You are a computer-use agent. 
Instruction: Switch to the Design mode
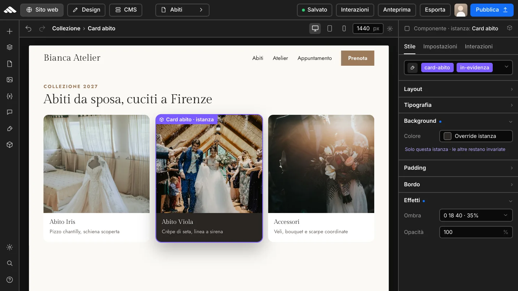[x=86, y=10]
